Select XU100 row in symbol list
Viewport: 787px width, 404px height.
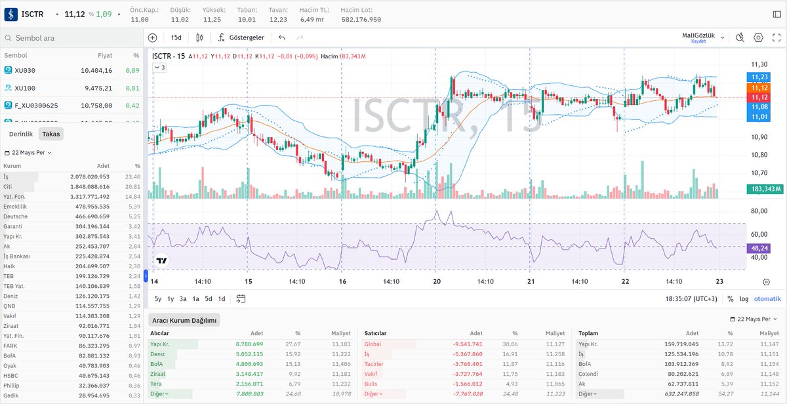(x=71, y=88)
